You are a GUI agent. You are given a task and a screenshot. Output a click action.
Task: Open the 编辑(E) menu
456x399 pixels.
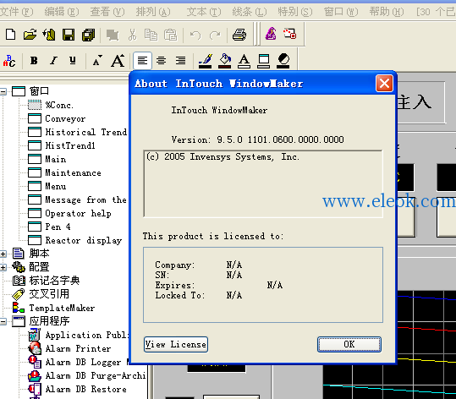tap(62, 12)
